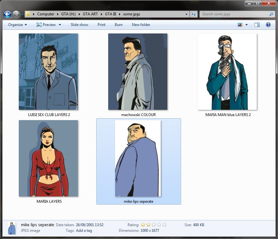This screenshot has width=278, height=239.
Task: Click the Size value 400 KB
Action: [x=199, y=225]
